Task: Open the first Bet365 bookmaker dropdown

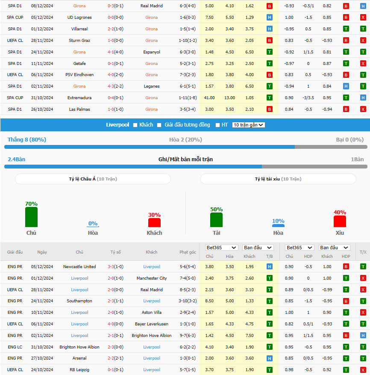Action: (221, 248)
